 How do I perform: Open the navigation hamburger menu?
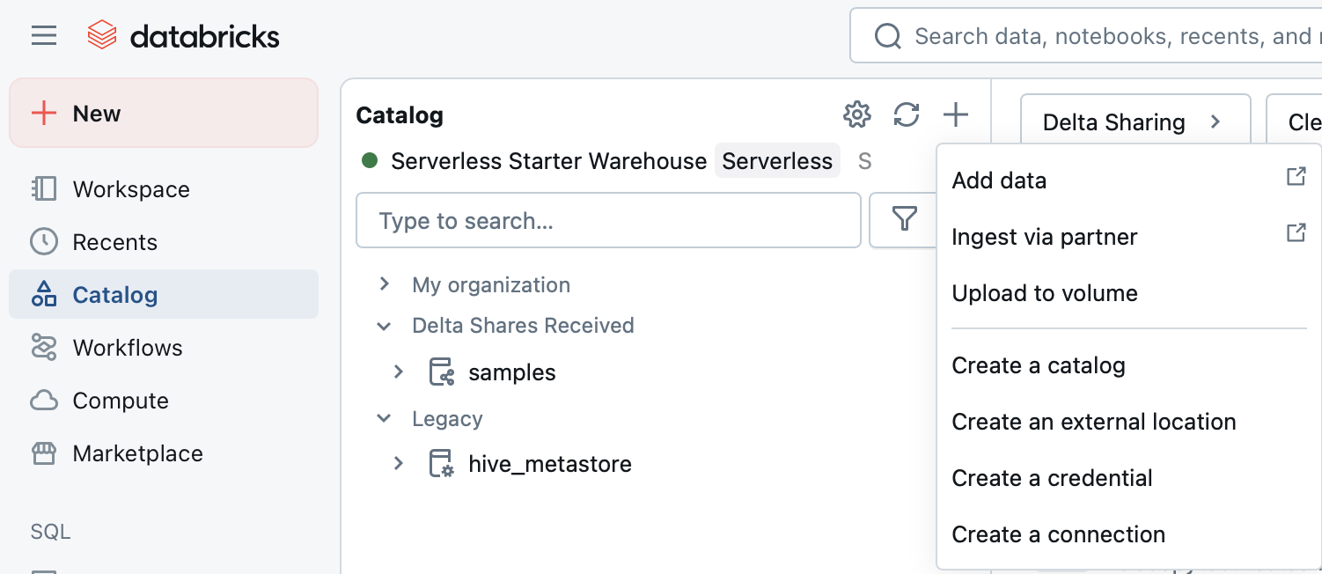(43, 35)
